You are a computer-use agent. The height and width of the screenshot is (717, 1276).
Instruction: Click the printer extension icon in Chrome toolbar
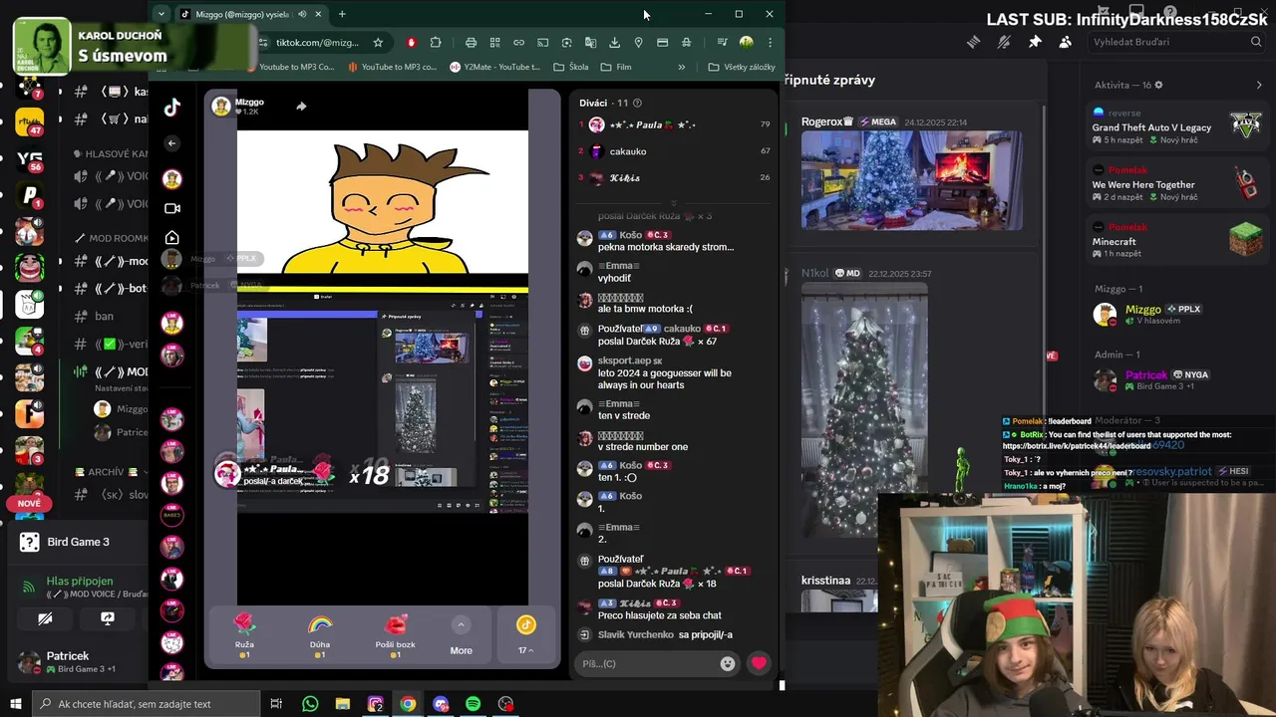click(471, 43)
